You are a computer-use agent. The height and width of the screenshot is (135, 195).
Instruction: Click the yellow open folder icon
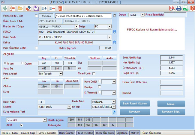[x=20, y=8]
